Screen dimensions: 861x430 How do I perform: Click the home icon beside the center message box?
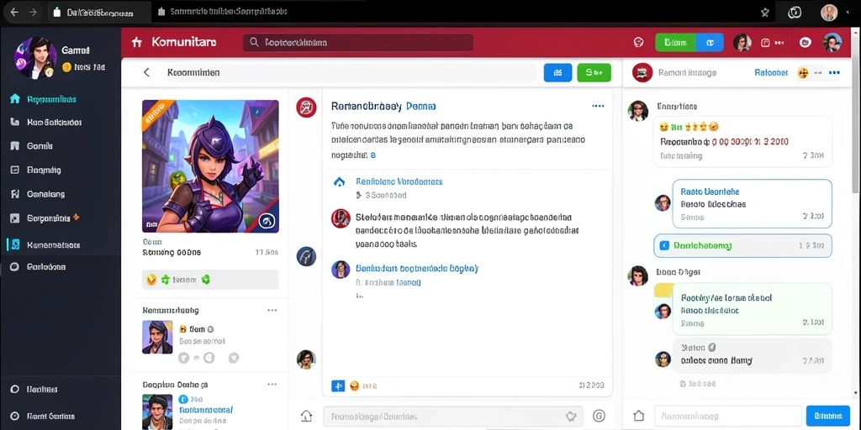pos(306,416)
